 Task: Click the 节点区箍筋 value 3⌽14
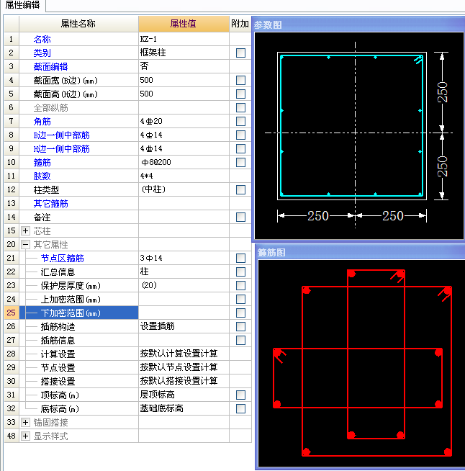tap(151, 258)
